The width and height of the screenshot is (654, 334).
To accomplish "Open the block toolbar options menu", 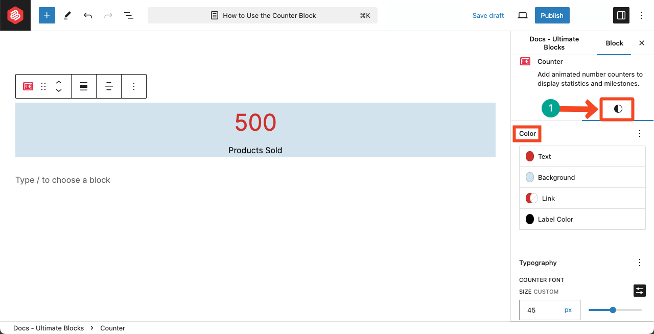I will 134,86.
